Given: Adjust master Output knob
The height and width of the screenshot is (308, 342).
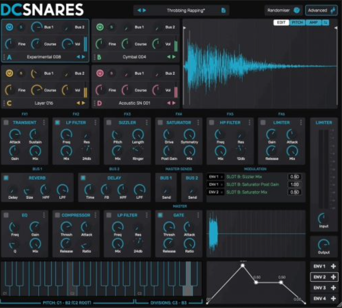Looking at the screenshot, I should pos(324,244).
